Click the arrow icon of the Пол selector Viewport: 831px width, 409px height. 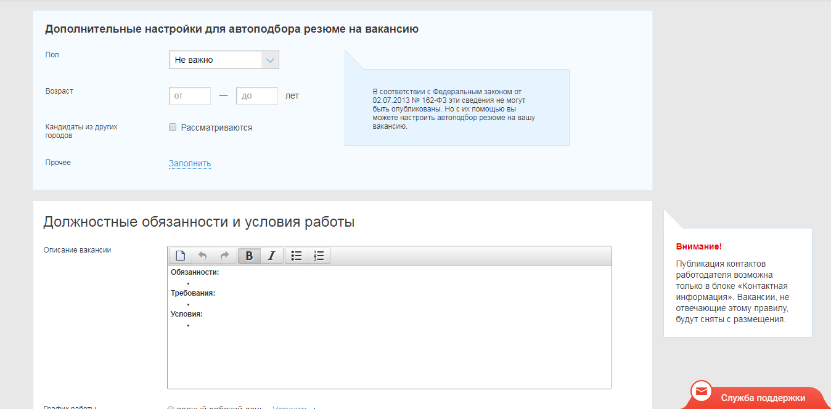(x=270, y=59)
